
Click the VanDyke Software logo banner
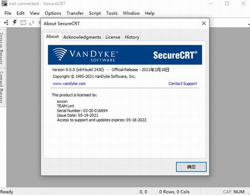click(x=125, y=55)
